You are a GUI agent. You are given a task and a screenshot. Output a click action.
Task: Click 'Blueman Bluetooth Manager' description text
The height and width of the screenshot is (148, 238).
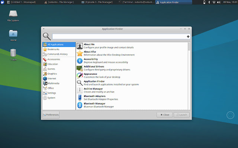point(99,107)
